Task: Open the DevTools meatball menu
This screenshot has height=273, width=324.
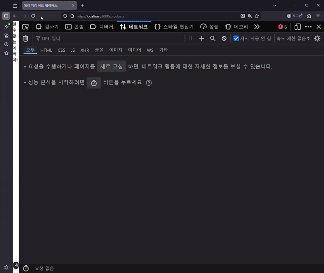Action: coord(308,27)
